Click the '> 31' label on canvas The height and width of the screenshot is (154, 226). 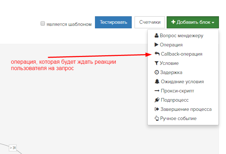tap(13, 148)
